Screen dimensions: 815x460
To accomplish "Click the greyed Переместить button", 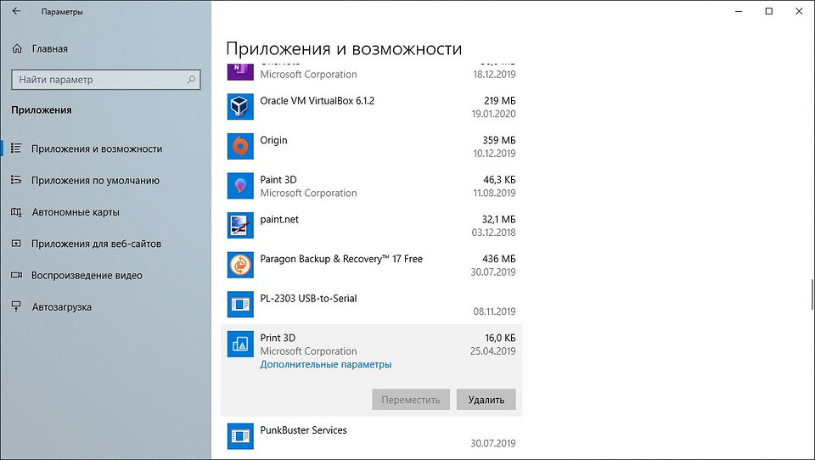I will (411, 400).
